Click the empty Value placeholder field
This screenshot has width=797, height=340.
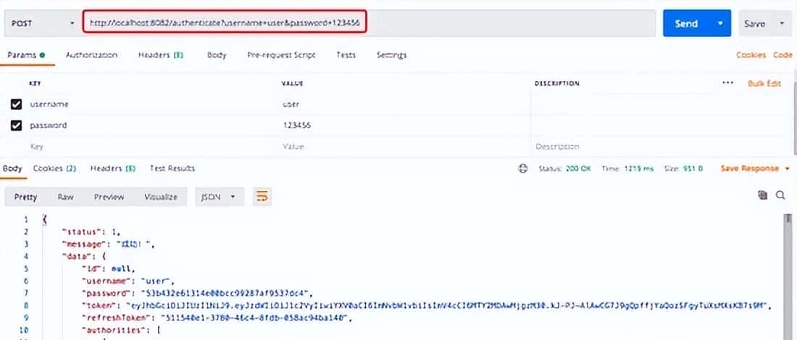coord(404,146)
